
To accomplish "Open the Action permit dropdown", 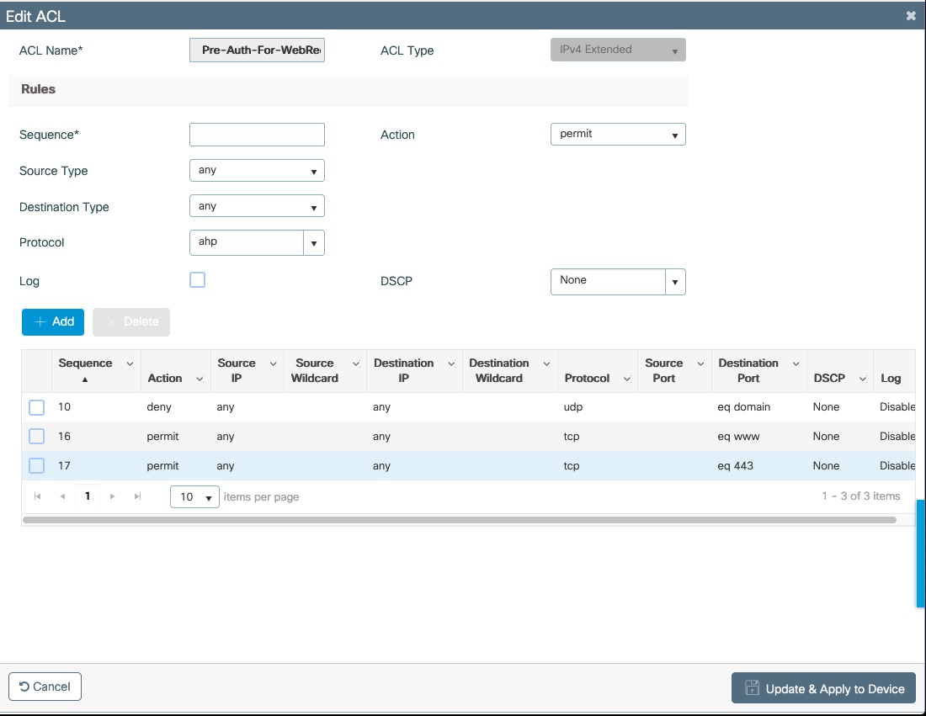I will 617,135.
